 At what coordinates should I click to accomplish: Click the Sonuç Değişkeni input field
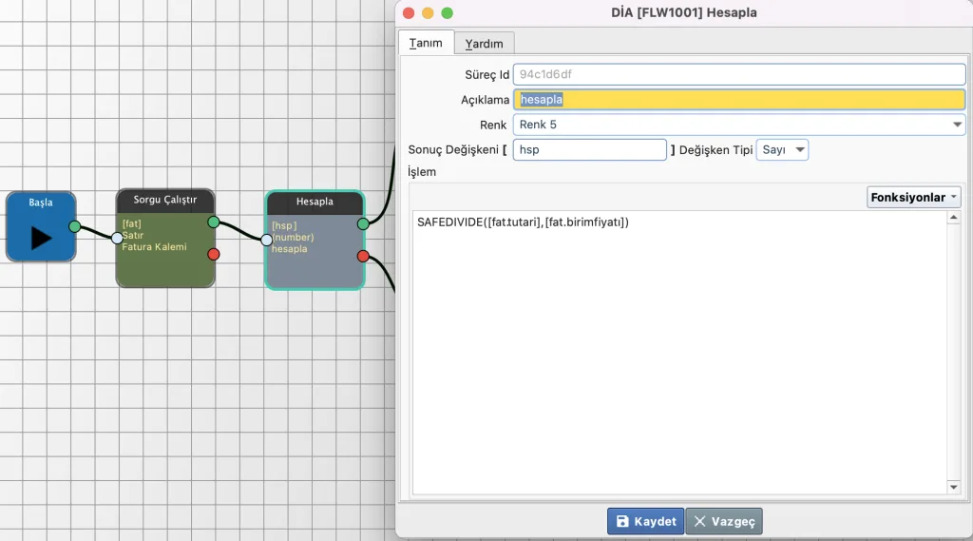589,149
